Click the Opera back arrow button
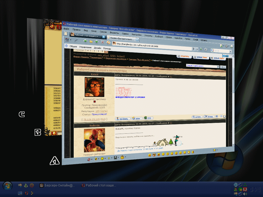This screenshot has height=197, width=263. pyautogui.click(x=85, y=41)
